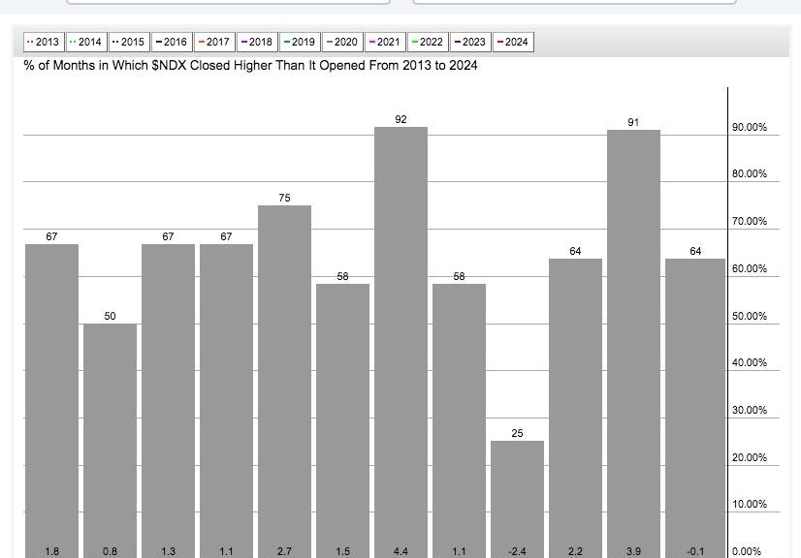Screen dimensions: 801x558
Task: Toggle the 2017 series legend button
Action: click(x=214, y=42)
